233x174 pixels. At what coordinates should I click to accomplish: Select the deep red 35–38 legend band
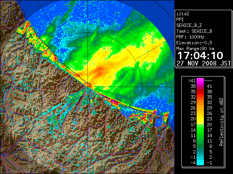point(200,91)
